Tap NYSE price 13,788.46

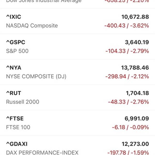[x=135, y=68]
